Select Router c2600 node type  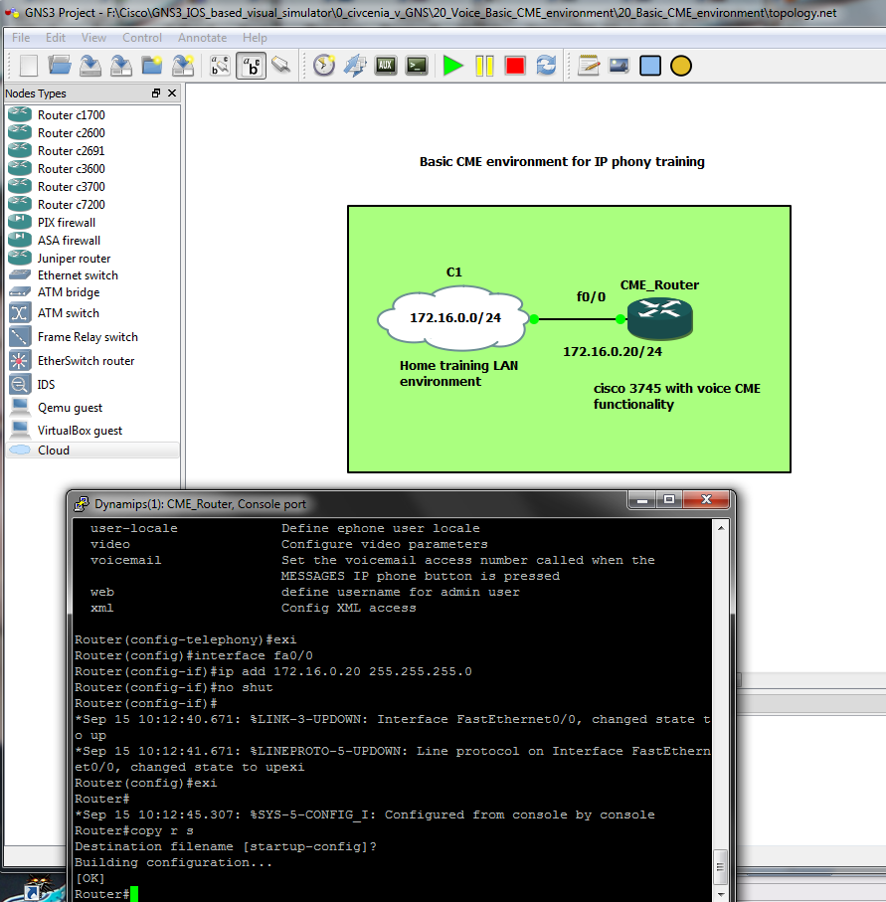(92, 133)
